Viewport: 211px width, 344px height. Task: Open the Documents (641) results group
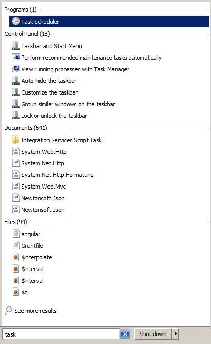26,128
